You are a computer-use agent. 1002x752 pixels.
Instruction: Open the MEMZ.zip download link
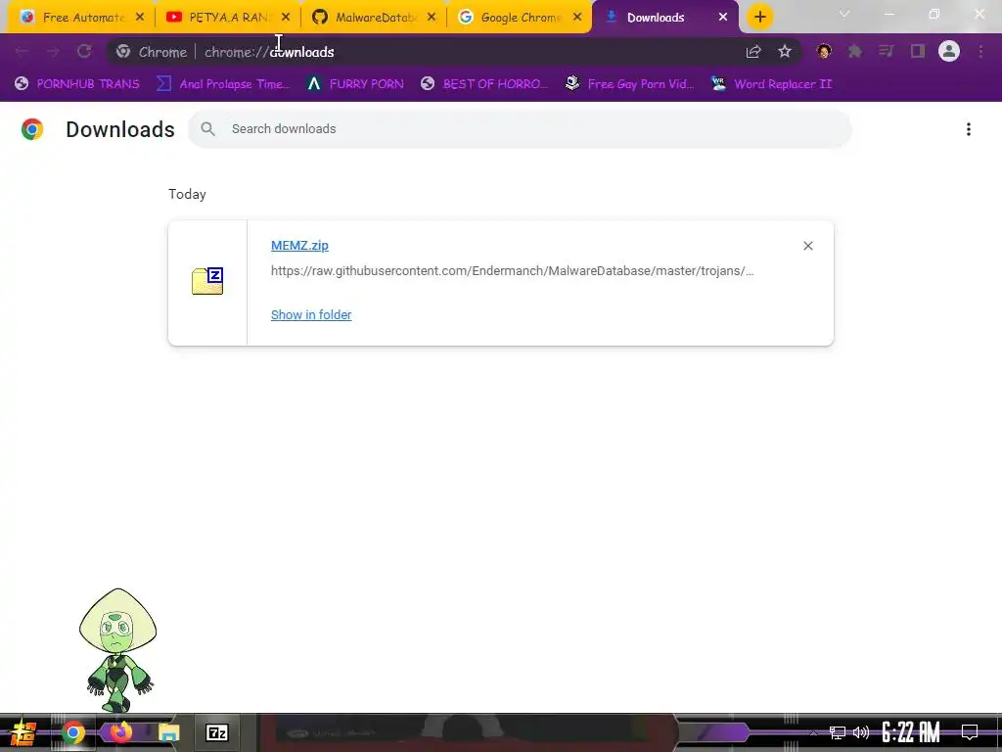(x=299, y=246)
